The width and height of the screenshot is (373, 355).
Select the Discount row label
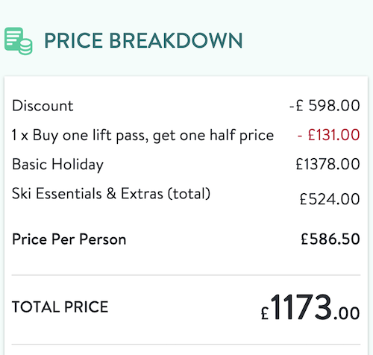pos(43,106)
